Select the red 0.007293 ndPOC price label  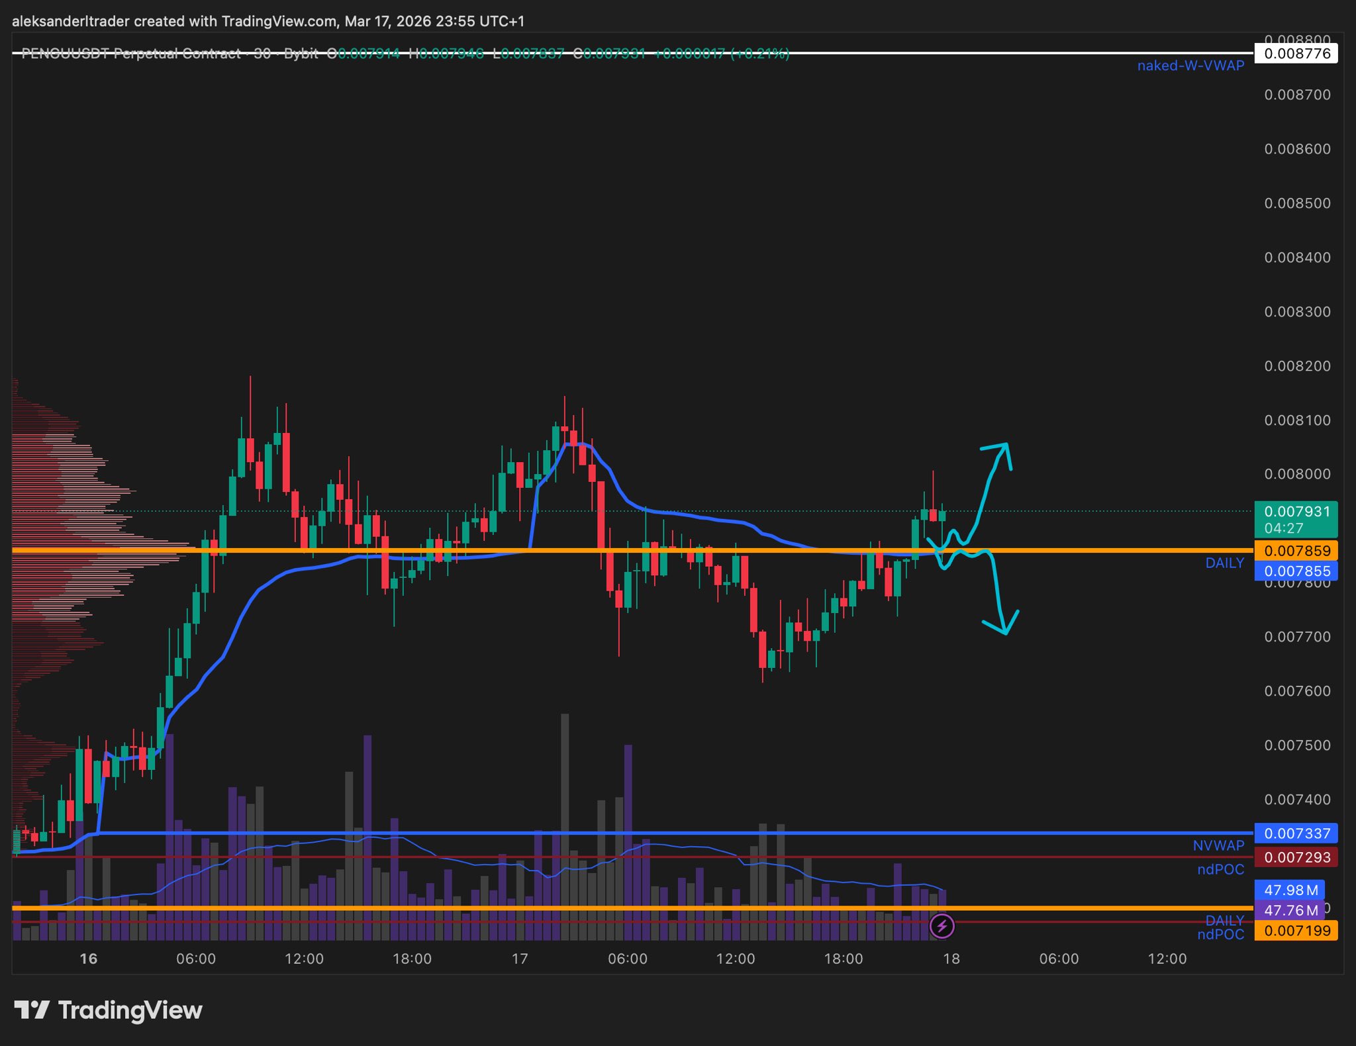(x=1295, y=857)
